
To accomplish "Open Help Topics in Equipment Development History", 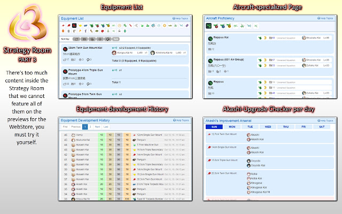I will [181, 120].
